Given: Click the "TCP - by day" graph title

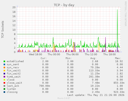Looking at the screenshot, I should pyautogui.click(x=64, y=5).
